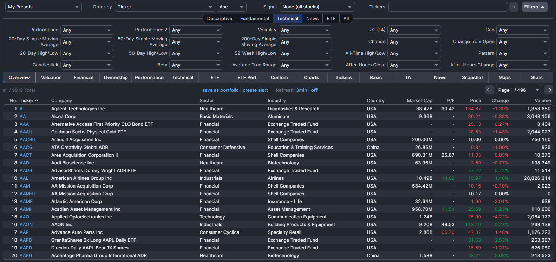The height and width of the screenshot is (262, 556).
Task: Open the Candlestick filter dropdown
Action: (x=87, y=65)
